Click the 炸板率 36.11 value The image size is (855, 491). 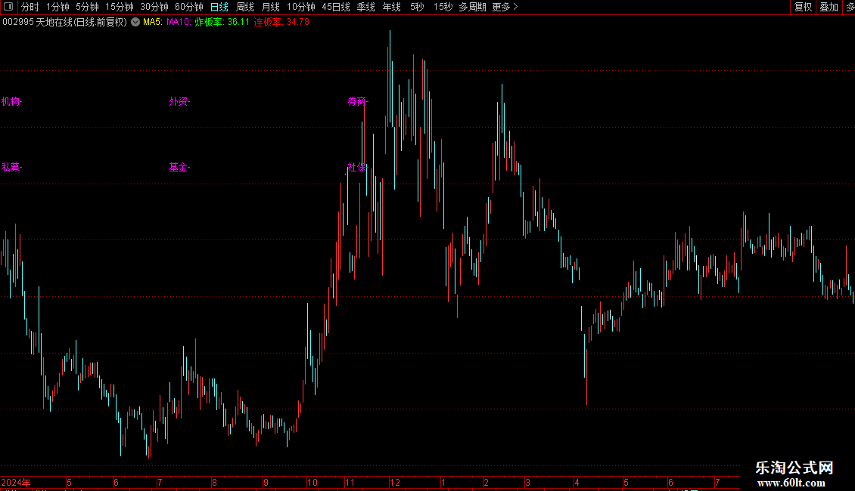point(222,23)
